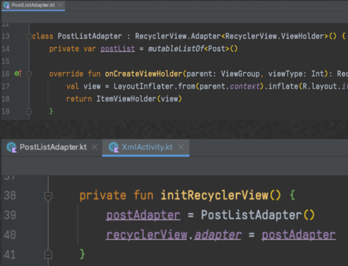
Task: Select the PostListAdapter.kt tab in top editor
Action: point(33,5)
